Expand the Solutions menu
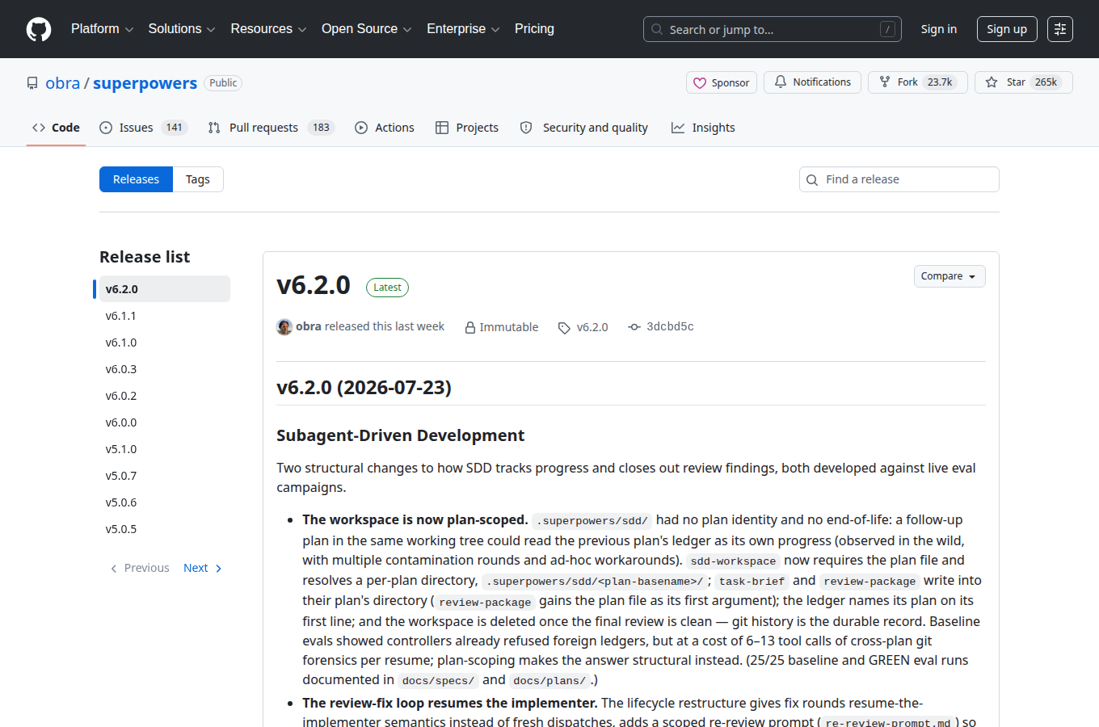The height and width of the screenshot is (727, 1099). point(182,29)
